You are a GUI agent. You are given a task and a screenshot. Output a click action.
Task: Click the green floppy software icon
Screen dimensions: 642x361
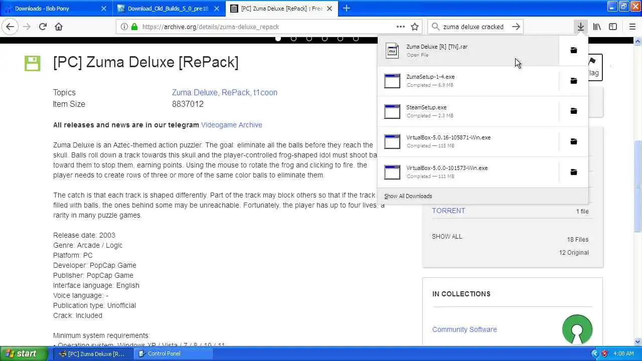(32, 63)
